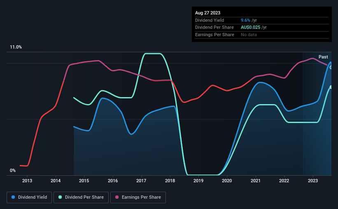
Task: Click the Dividend Per Share tooltip row label
Action: tap(214, 28)
